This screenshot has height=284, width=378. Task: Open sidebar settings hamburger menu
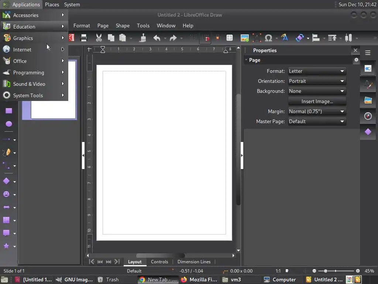[368, 53]
